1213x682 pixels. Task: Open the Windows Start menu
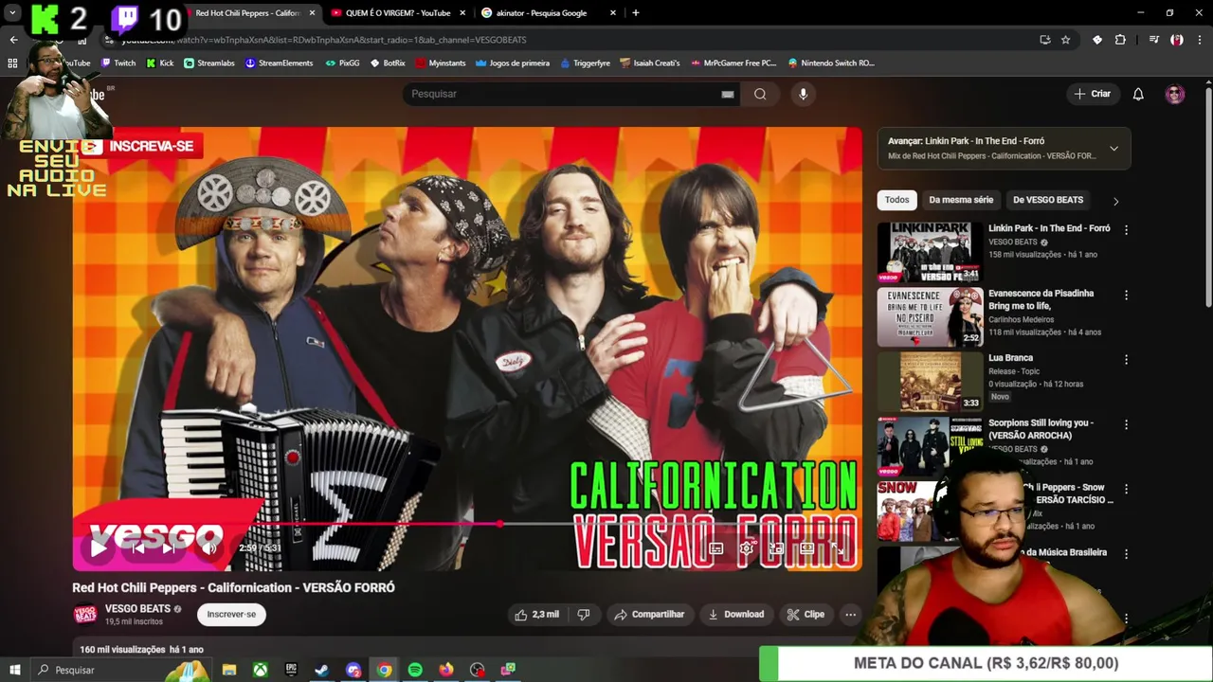[14, 670]
